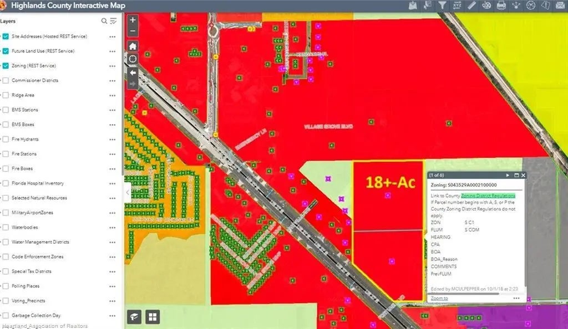The height and width of the screenshot is (329, 568).
Task: Open the Filter tool in the header
Action: pyautogui.click(x=442, y=6)
